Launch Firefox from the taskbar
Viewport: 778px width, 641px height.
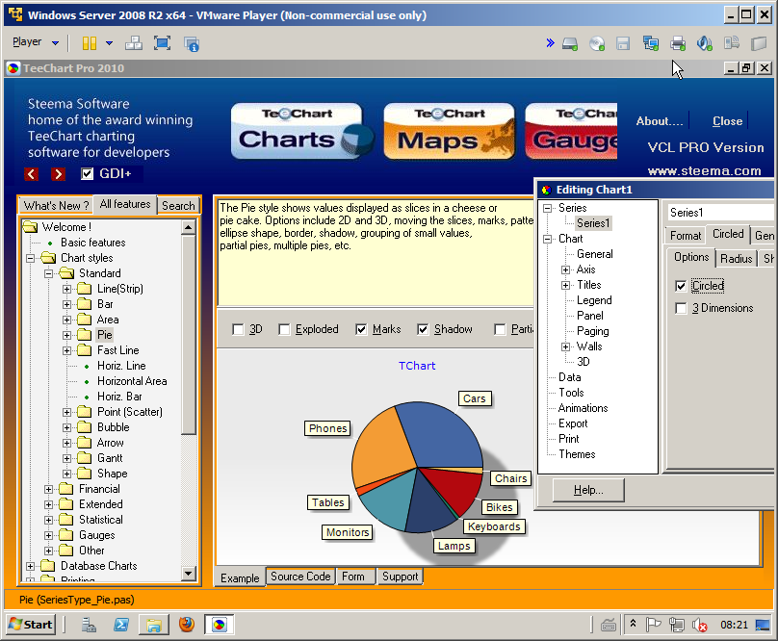[x=187, y=625]
